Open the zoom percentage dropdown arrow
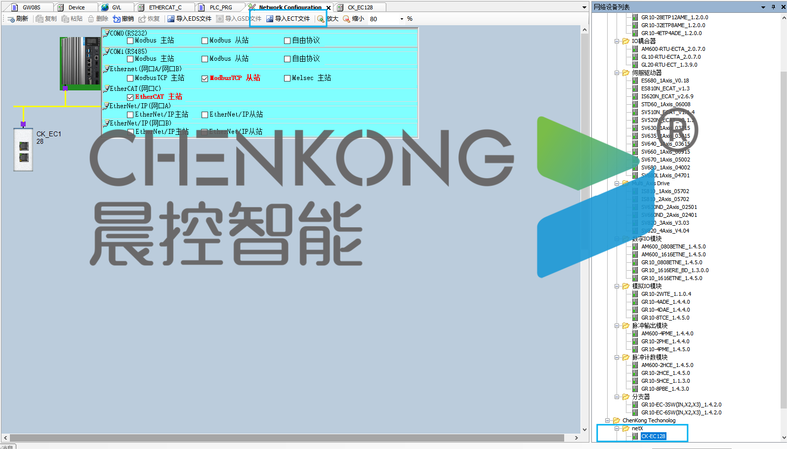This screenshot has width=787, height=449. point(402,19)
